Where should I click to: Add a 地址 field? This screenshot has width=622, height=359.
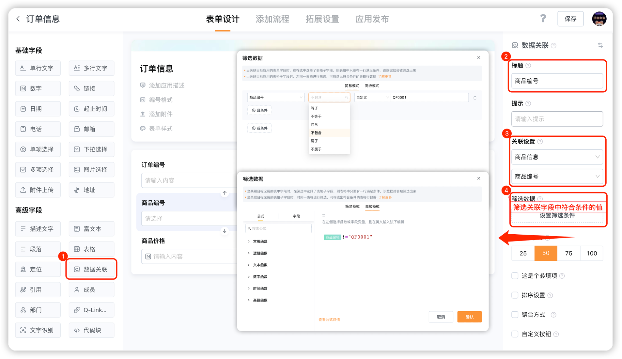[92, 190]
